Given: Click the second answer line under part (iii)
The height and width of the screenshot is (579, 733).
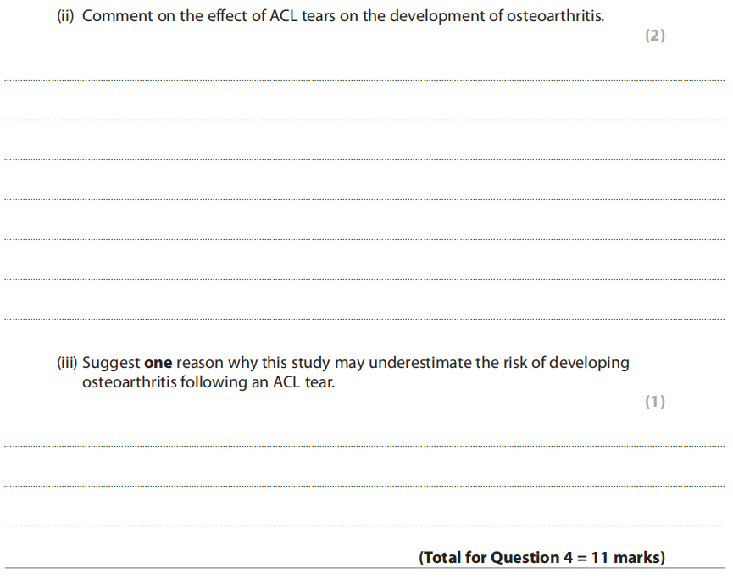Looking at the screenshot, I should (x=364, y=486).
